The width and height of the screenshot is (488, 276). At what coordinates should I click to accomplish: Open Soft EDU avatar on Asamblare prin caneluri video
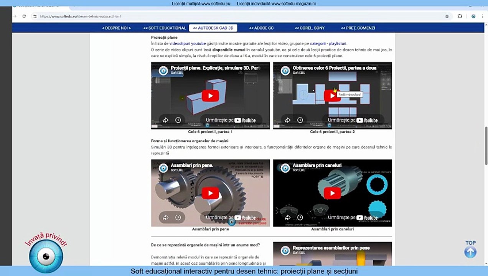285,168
